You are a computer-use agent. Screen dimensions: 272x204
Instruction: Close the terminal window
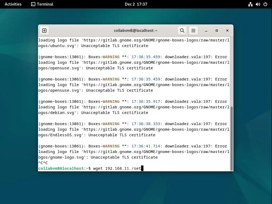pos(227,31)
